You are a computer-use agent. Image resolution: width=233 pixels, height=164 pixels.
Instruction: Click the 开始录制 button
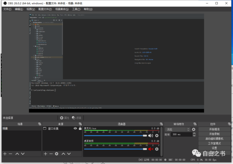(x=214, y=134)
